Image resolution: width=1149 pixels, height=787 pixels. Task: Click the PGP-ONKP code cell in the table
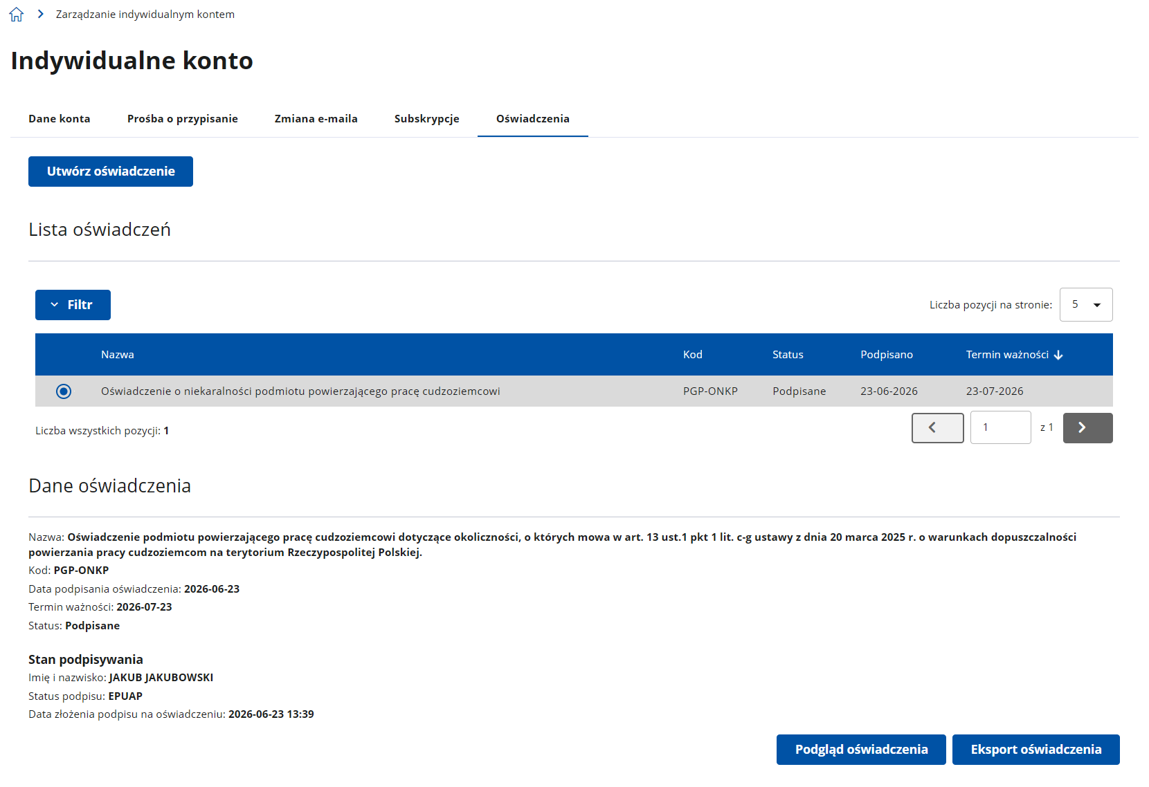coord(710,391)
